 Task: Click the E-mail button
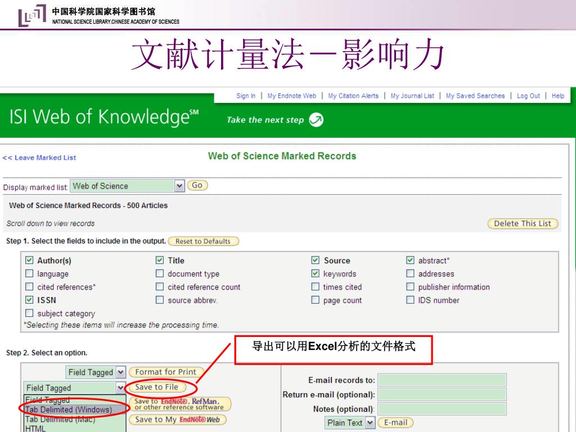click(395, 422)
